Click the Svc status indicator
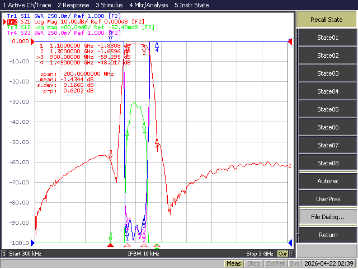 pos(295,263)
